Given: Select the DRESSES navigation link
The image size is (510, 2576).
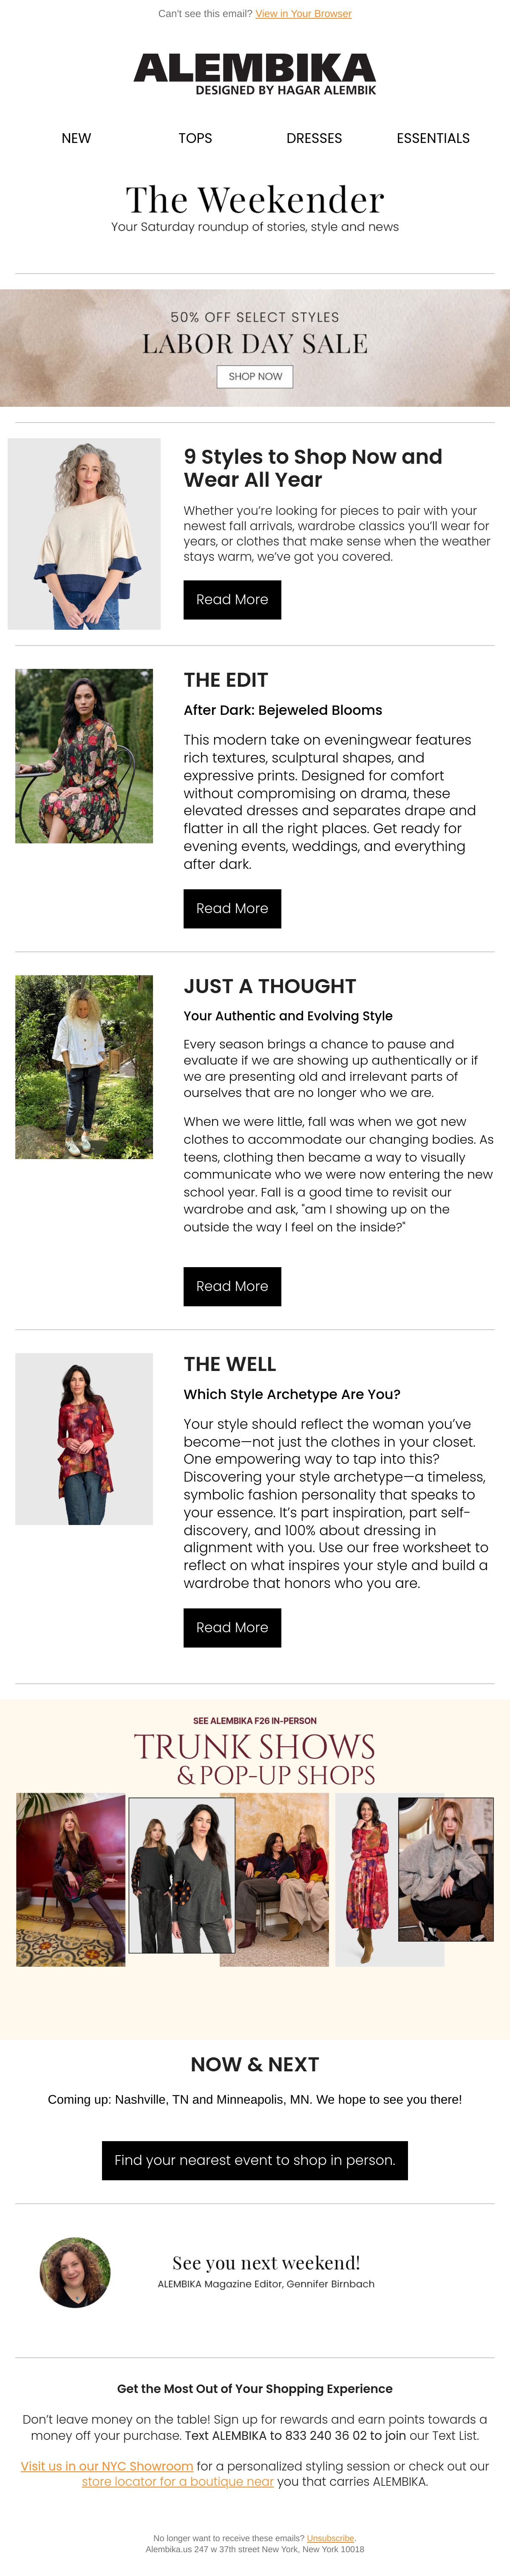Looking at the screenshot, I should pos(314,138).
